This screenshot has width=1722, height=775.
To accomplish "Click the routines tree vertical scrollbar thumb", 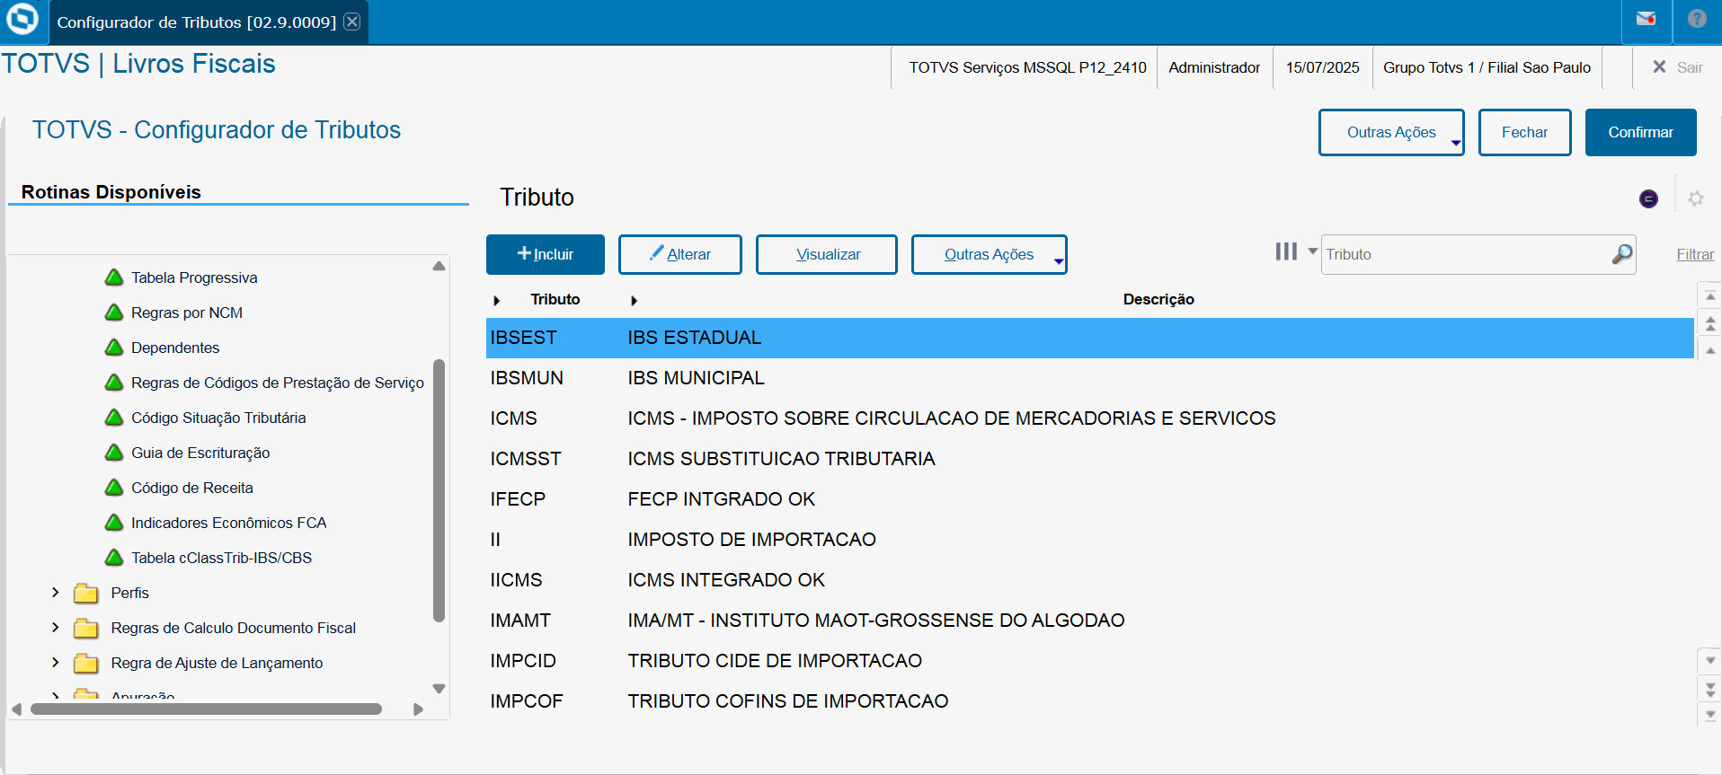I will point(439,490).
